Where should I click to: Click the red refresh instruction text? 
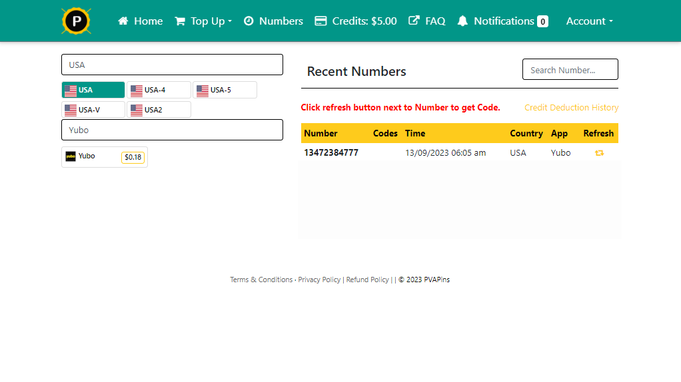click(x=400, y=108)
